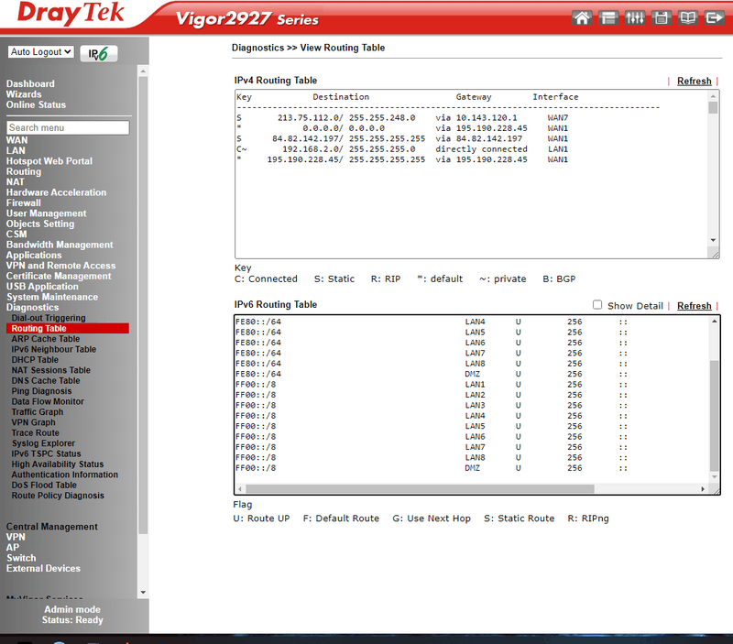Open Route Policy Diagnosis page
This screenshot has height=644, width=733.
pyautogui.click(x=58, y=496)
